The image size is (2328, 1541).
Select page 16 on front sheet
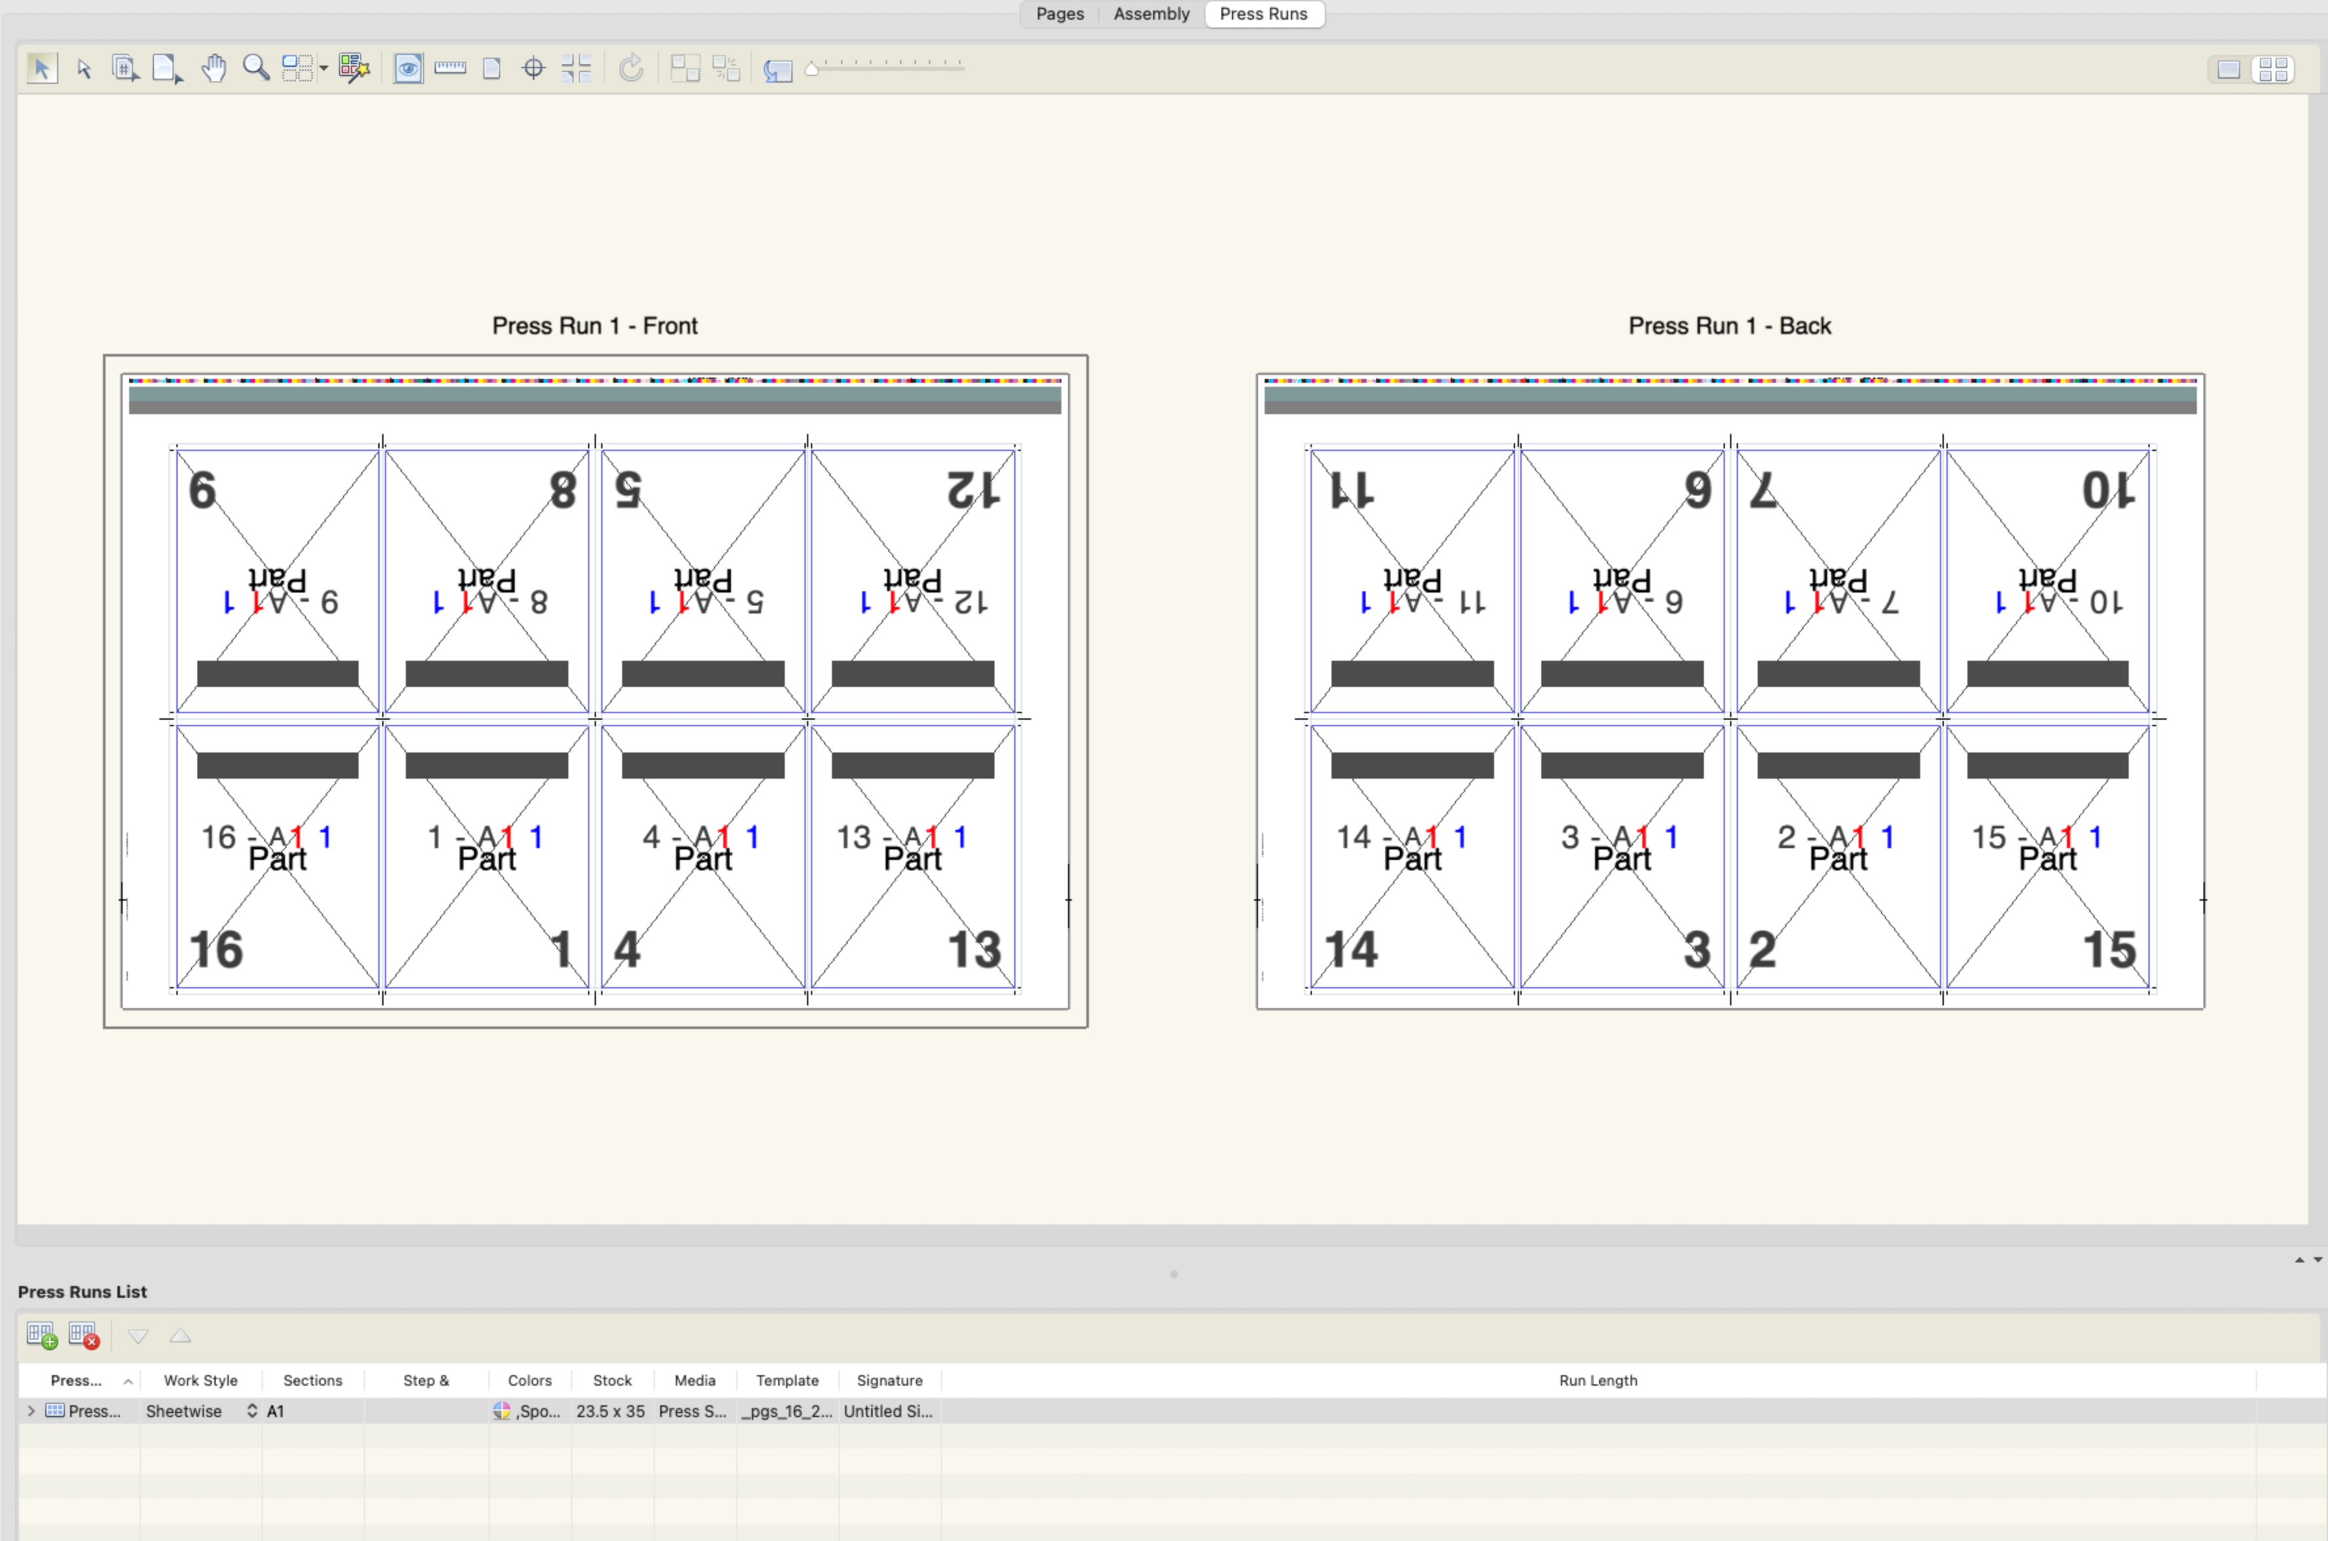(277, 857)
